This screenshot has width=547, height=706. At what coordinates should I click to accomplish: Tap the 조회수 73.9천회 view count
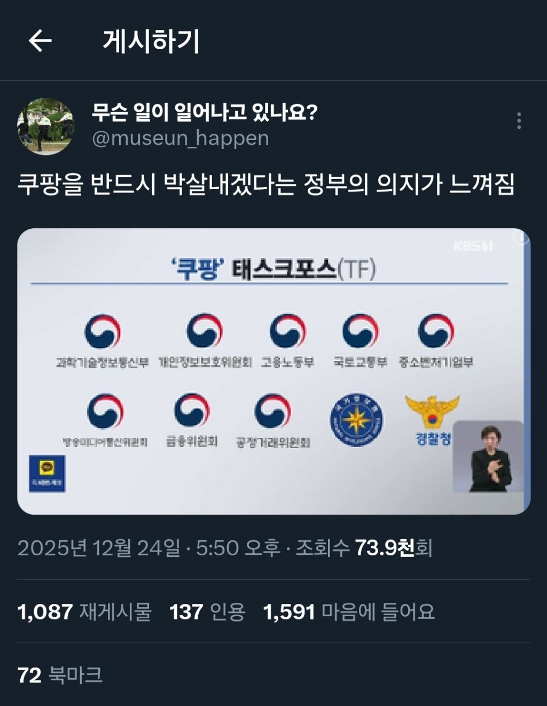click(364, 548)
